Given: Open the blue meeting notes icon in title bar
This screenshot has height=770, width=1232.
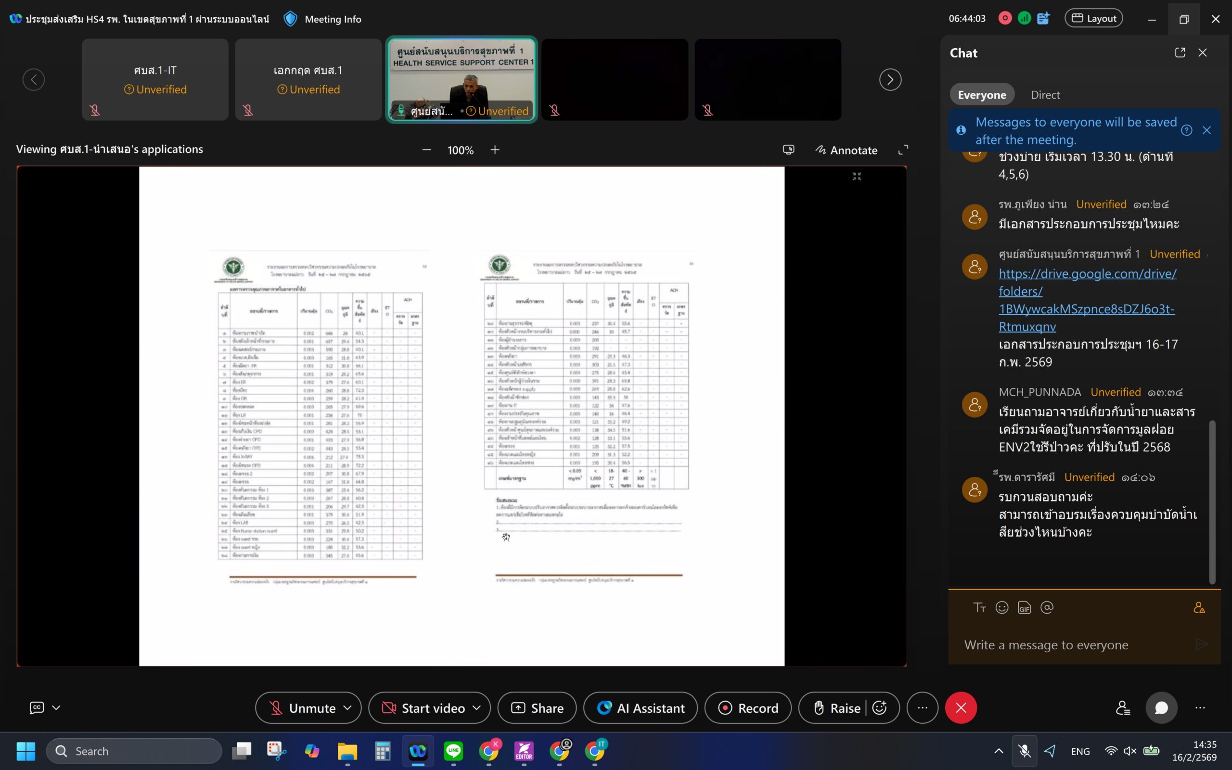Looking at the screenshot, I should pos(1043,18).
